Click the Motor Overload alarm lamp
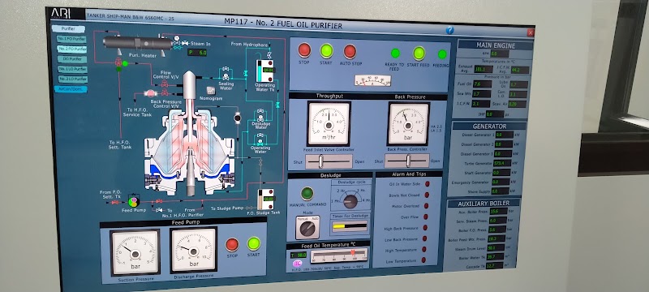The height and width of the screenshot is (292, 649). pos(427,205)
